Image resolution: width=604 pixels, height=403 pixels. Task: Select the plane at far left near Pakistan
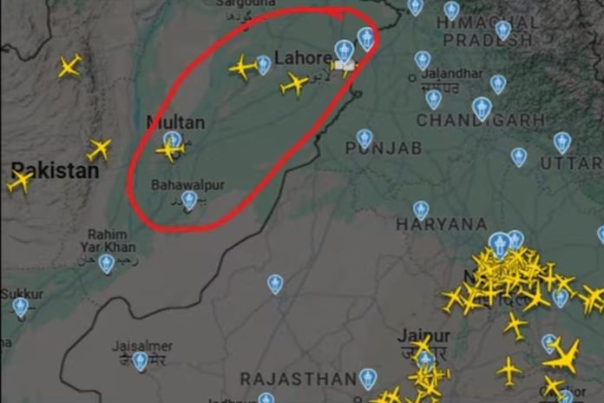(x=20, y=182)
